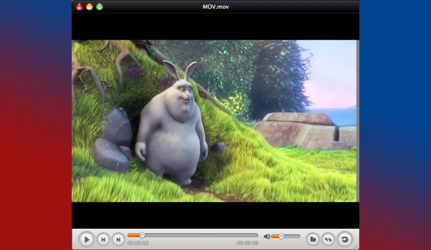Click the window resize grip corner
Screen dimensions: 431x250
356,247
